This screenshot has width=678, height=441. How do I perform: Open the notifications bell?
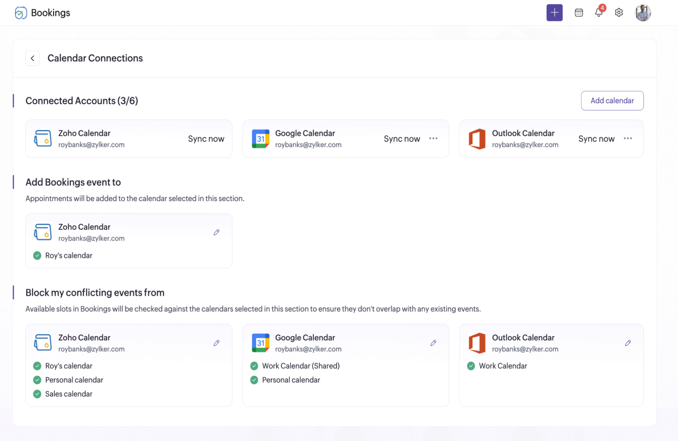[x=599, y=12]
